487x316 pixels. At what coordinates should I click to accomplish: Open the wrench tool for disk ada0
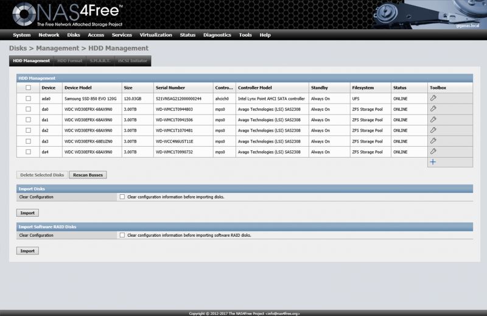[433, 98]
